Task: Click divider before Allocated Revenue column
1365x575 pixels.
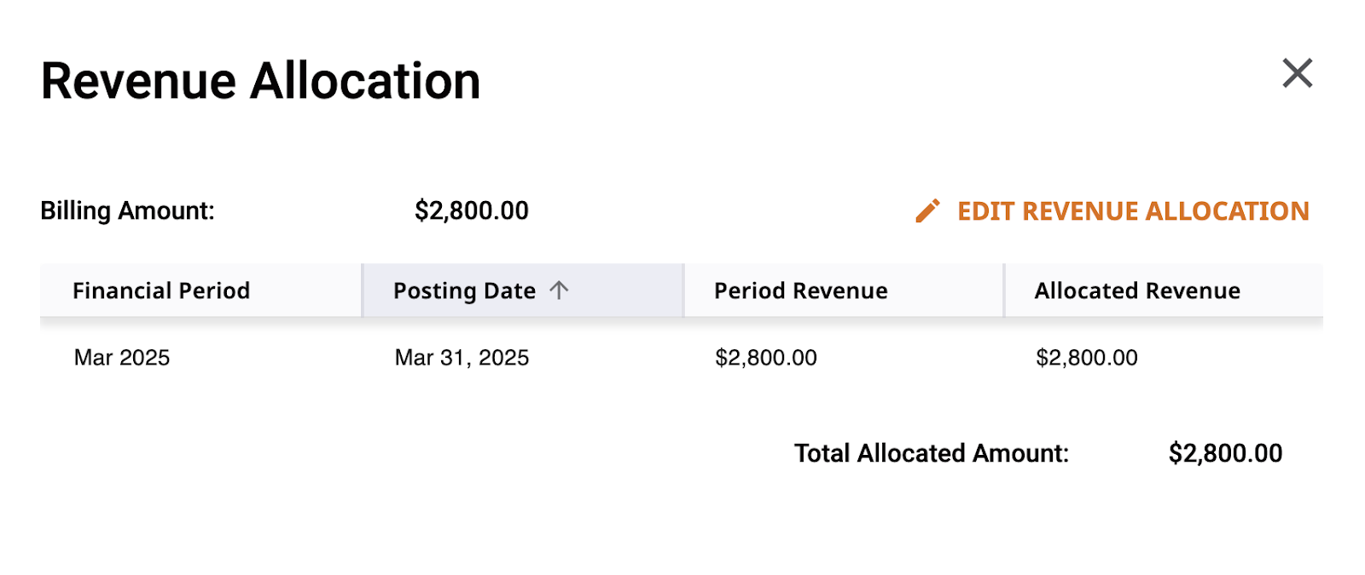Action: [1004, 290]
